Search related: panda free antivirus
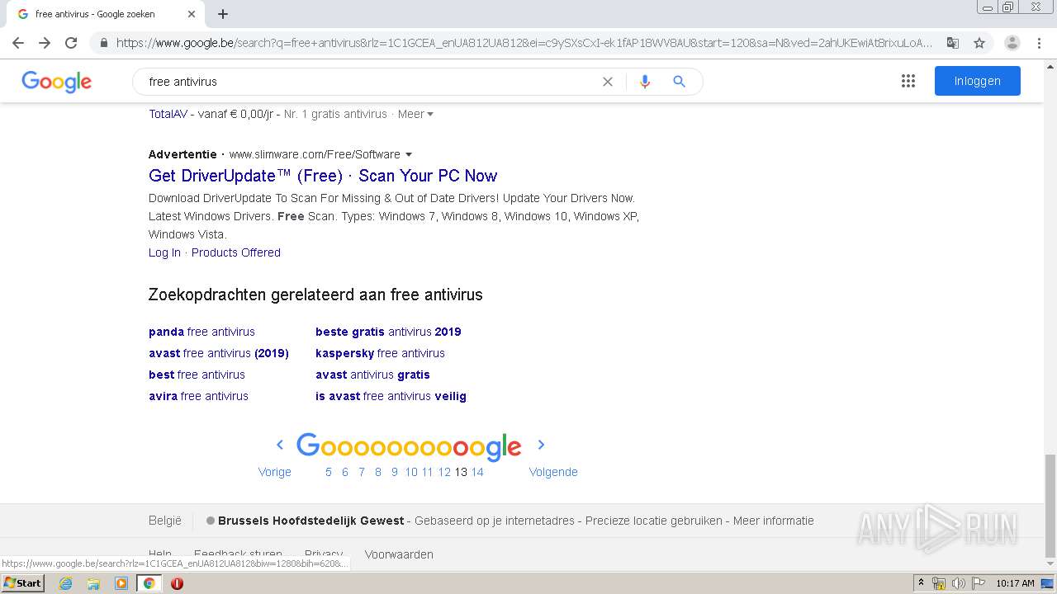1057x594 pixels. point(201,332)
